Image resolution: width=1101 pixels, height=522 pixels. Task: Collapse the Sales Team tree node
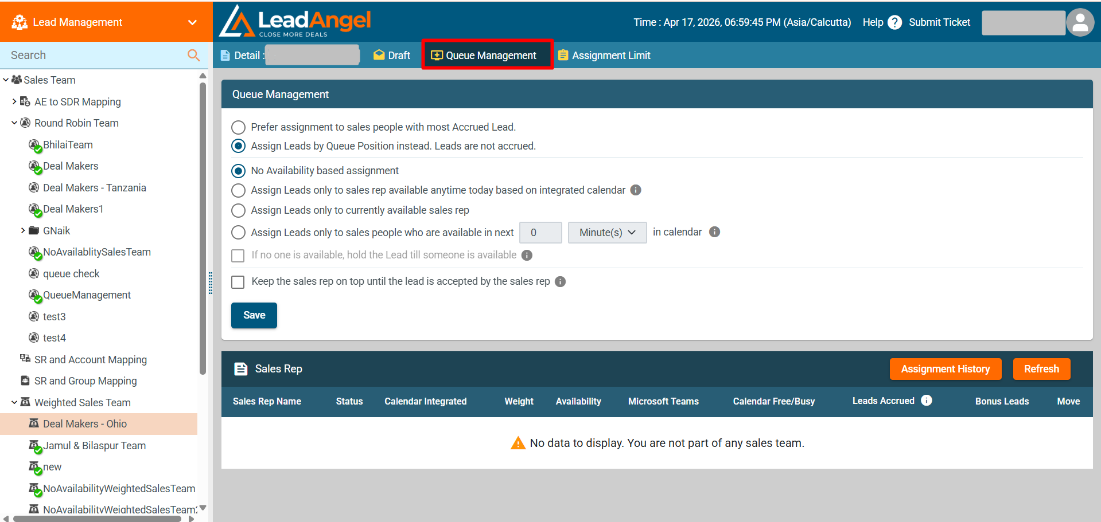6,80
